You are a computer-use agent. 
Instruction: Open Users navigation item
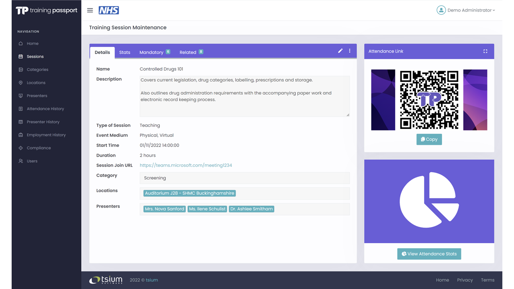pos(32,161)
